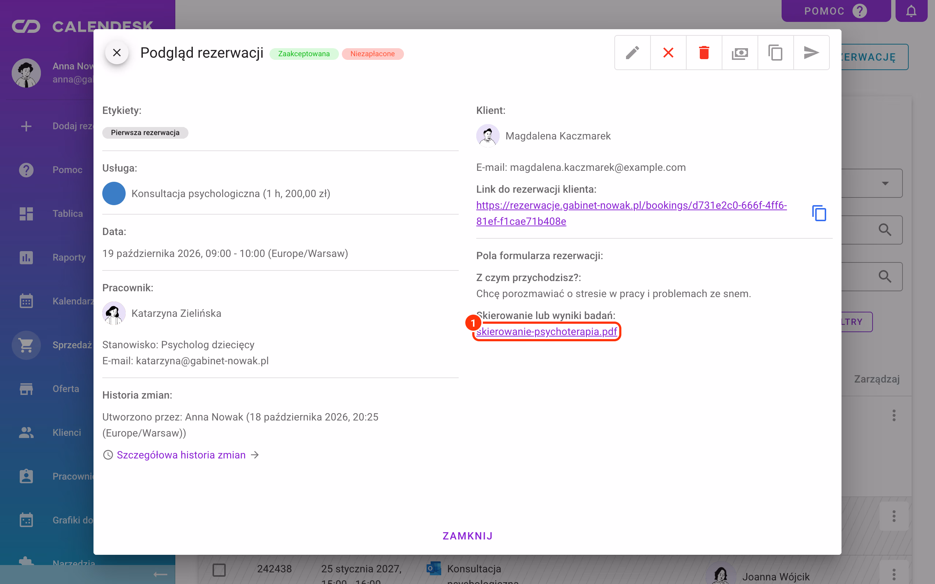Click the e-mail magdalena.kaczmarek@example.com

click(x=598, y=167)
